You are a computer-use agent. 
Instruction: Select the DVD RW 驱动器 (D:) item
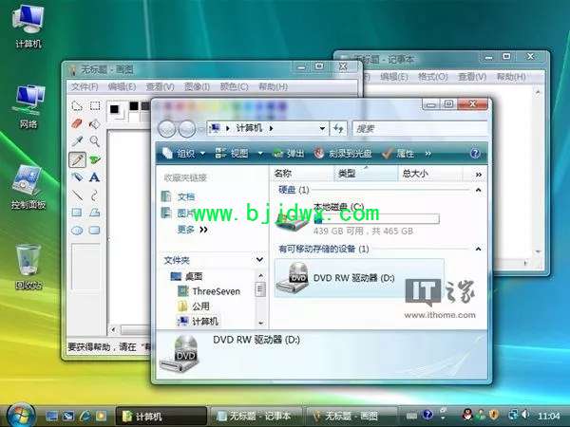click(359, 278)
